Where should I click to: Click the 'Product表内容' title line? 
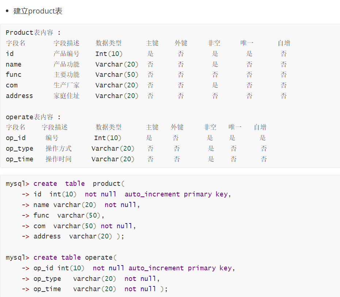pyautogui.click(x=33, y=33)
